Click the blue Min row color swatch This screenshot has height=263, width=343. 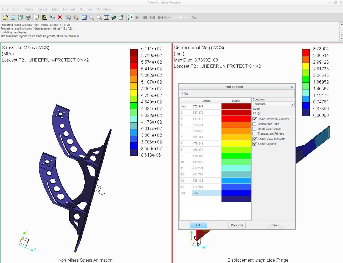click(236, 193)
